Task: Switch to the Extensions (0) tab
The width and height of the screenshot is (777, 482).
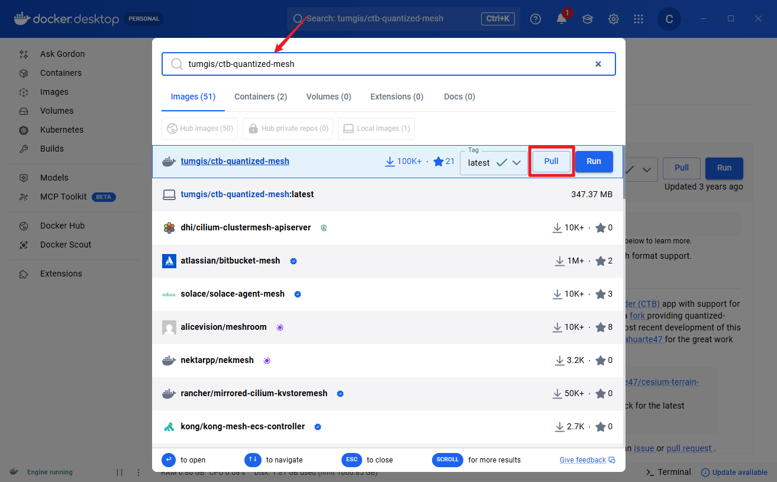Action: (396, 97)
